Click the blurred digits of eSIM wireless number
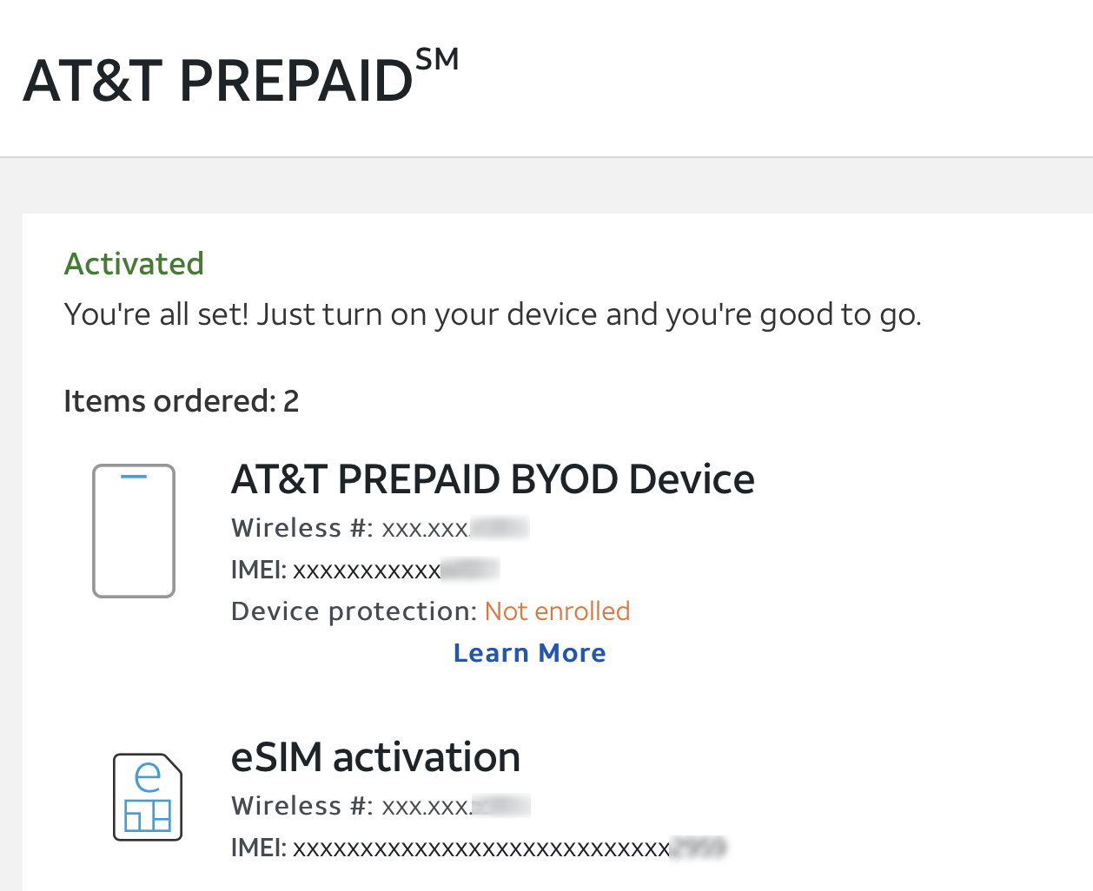1093x891 pixels. tap(501, 806)
